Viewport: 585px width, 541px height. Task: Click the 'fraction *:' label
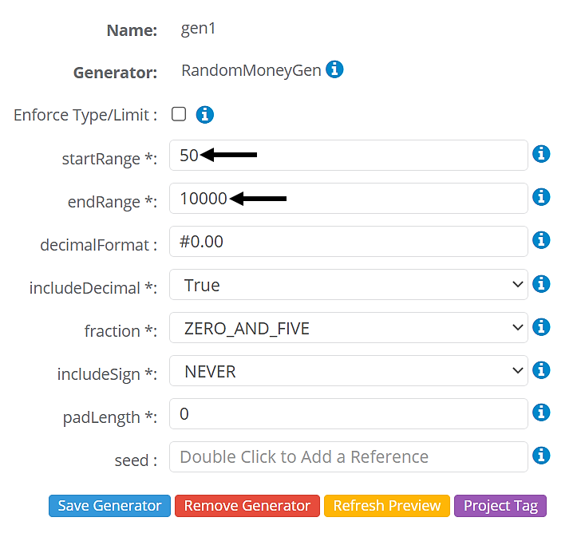click(121, 331)
